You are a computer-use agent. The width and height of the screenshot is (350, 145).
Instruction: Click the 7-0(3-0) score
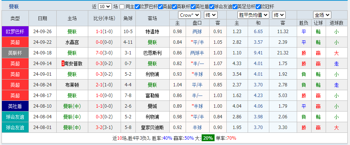[104, 53]
